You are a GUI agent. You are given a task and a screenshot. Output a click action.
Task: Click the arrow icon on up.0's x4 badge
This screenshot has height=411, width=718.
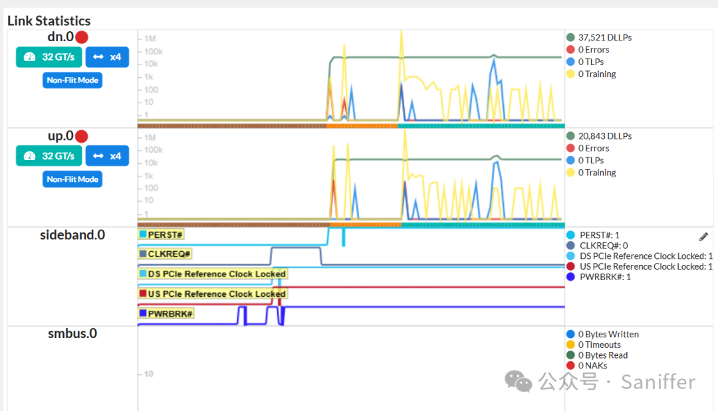coord(98,155)
